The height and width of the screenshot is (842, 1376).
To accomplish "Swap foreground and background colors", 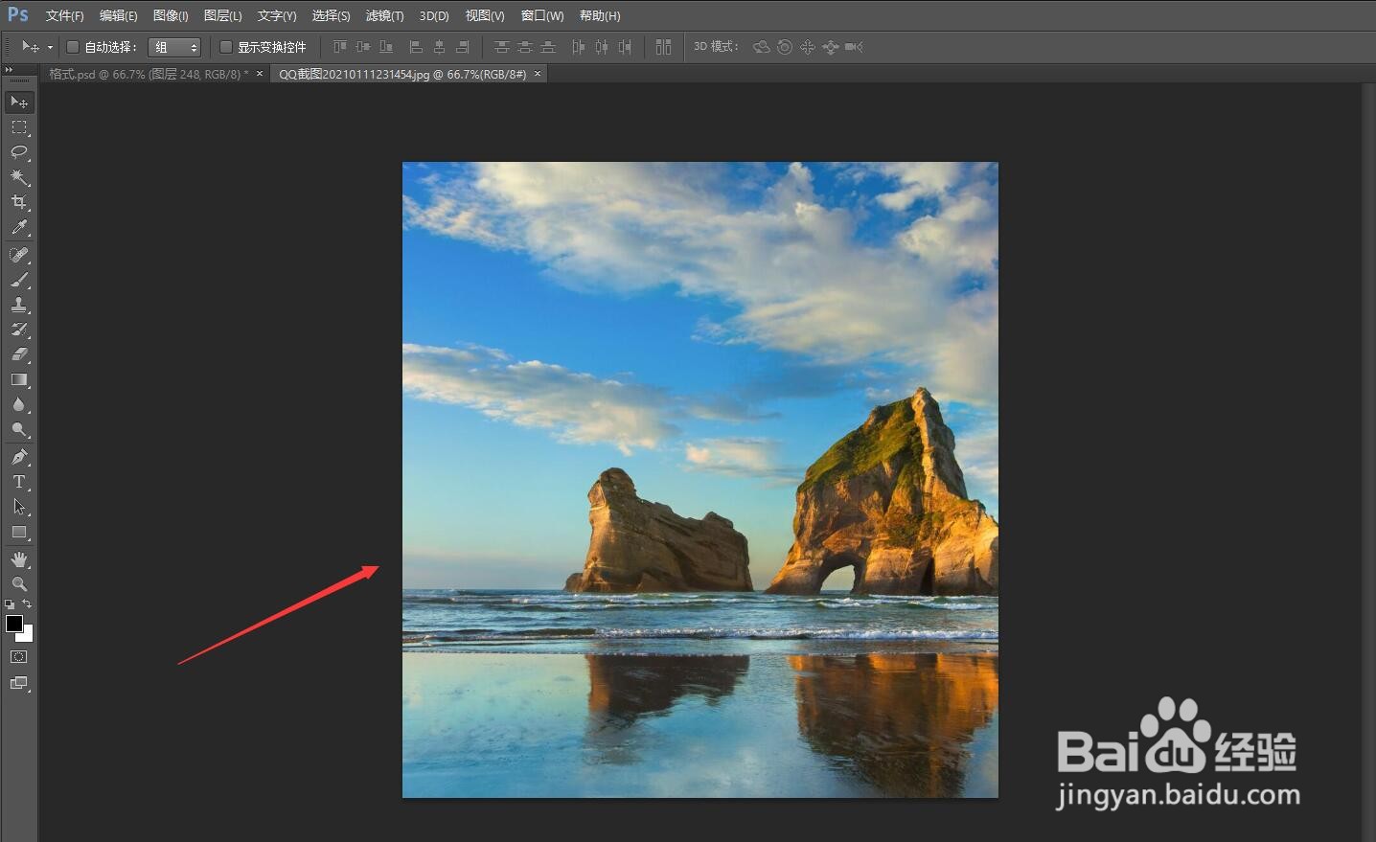I will click(27, 603).
